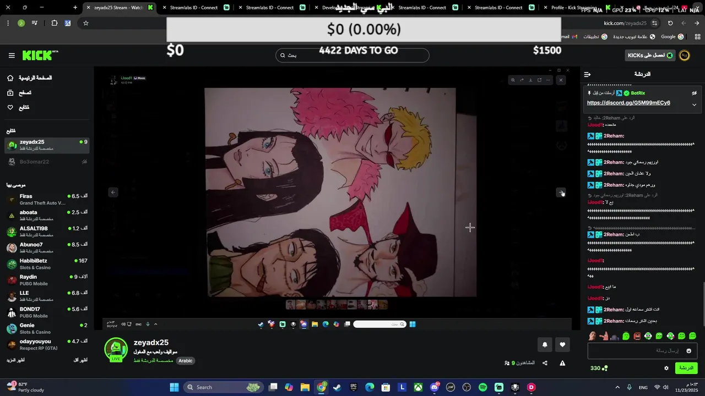The image size is (705, 396).
Task: Open Xbox app from taskbar
Action: click(x=419, y=387)
